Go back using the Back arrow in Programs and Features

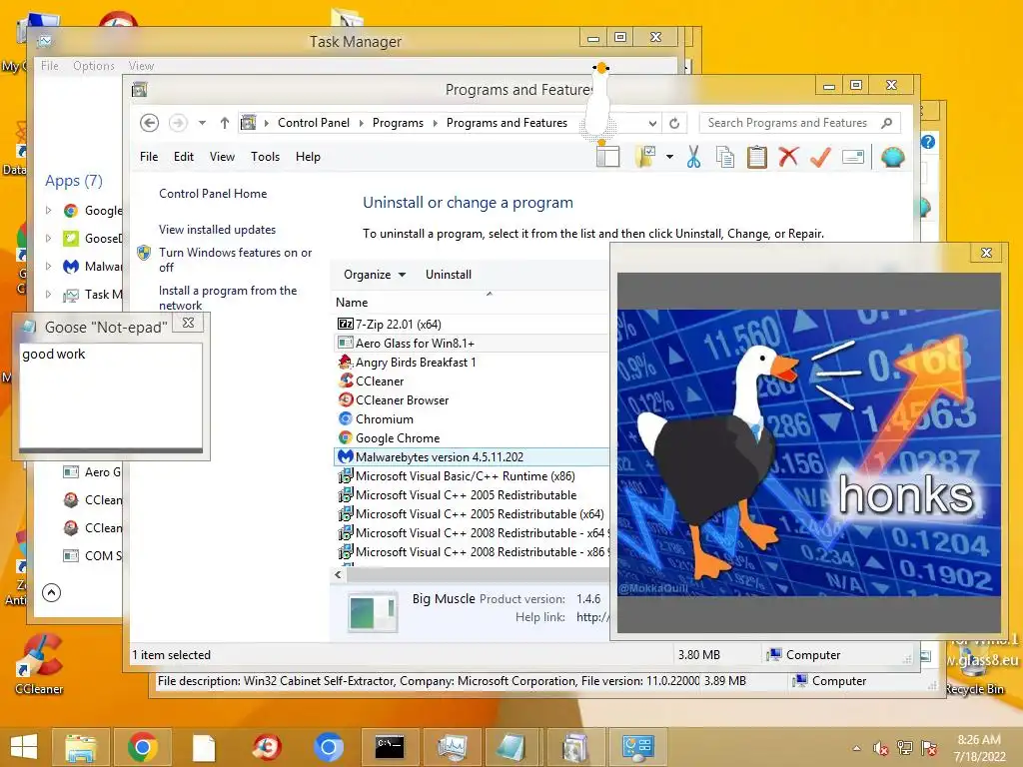point(150,123)
